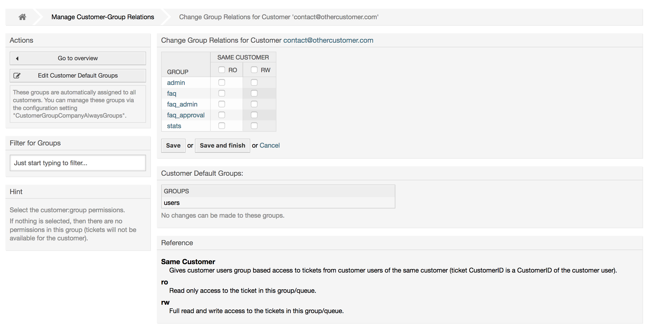Screen dimensions: 649x335
Task: Enable RW access for stats group
Action: point(254,125)
